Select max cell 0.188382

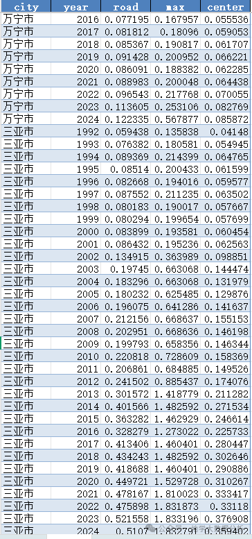tap(175, 69)
